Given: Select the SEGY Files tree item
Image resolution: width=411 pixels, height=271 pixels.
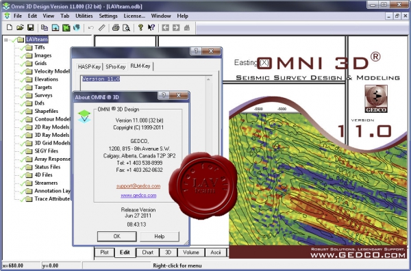Looking at the screenshot, I should (47, 151).
